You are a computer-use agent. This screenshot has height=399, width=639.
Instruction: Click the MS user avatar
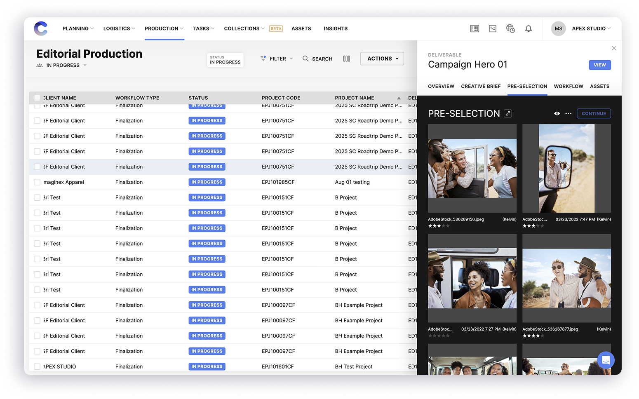559,28
